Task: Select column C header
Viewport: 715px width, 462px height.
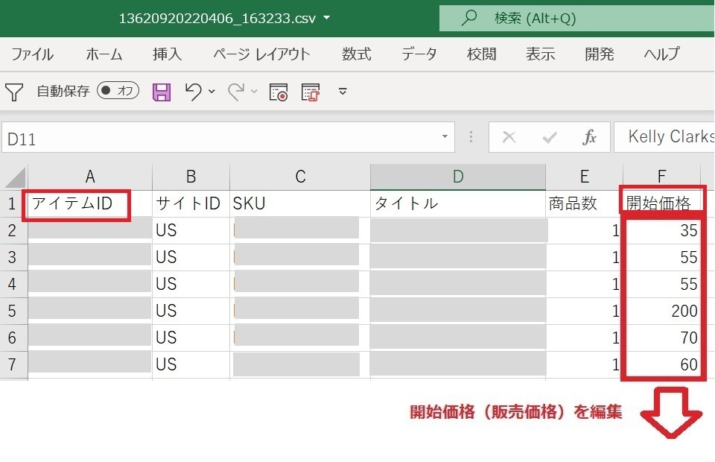Action: coord(300,177)
